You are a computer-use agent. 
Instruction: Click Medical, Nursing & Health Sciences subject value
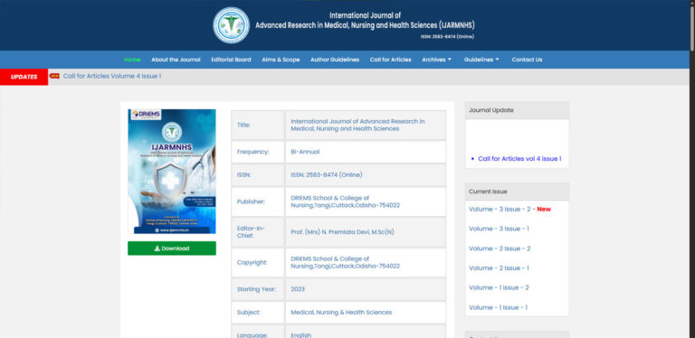coord(341,313)
